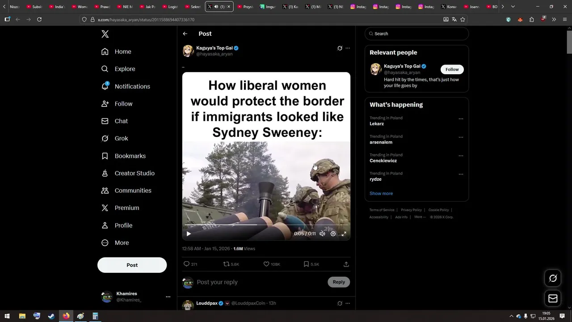Open the three-dot menu on Kaguya's post
Image resolution: width=572 pixels, height=322 pixels.
pyautogui.click(x=348, y=48)
